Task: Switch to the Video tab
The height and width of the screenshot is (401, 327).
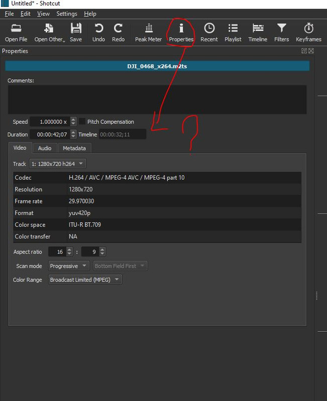Action: pos(20,148)
